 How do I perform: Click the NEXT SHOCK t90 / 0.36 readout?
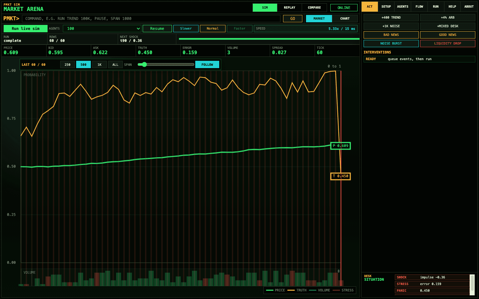(147, 39)
